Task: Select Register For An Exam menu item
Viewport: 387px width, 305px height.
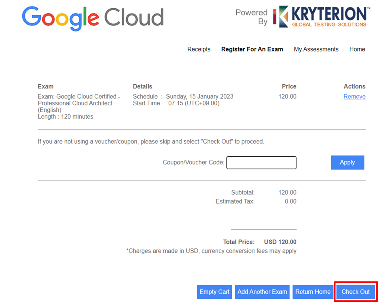Action: pos(252,49)
